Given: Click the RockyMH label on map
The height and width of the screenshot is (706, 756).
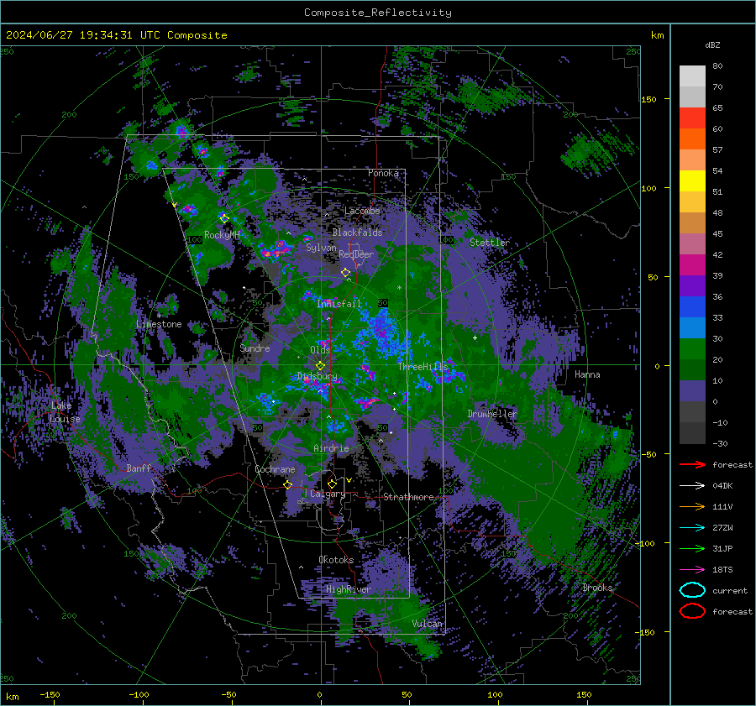Looking at the screenshot, I should click(x=222, y=235).
